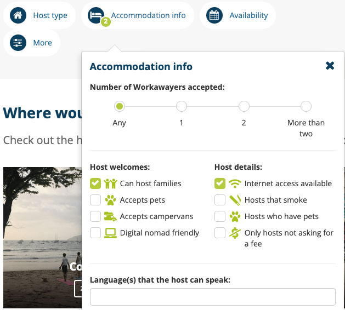
Task: Click the laptop icon for Digital nomad friendly
Action: coord(110,233)
